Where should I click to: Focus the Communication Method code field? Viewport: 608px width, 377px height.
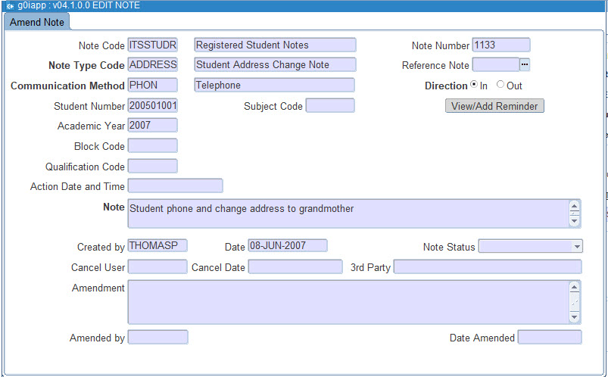click(x=152, y=86)
